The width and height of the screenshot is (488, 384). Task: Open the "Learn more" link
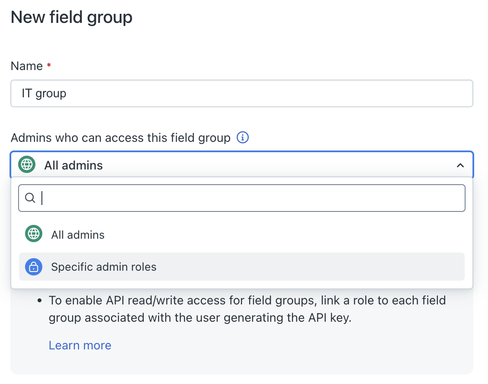pos(80,345)
